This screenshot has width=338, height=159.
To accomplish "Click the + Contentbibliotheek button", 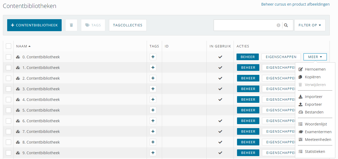I will point(34,25).
